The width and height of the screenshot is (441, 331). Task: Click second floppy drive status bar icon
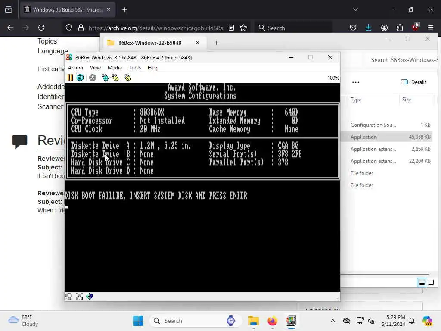click(79, 297)
